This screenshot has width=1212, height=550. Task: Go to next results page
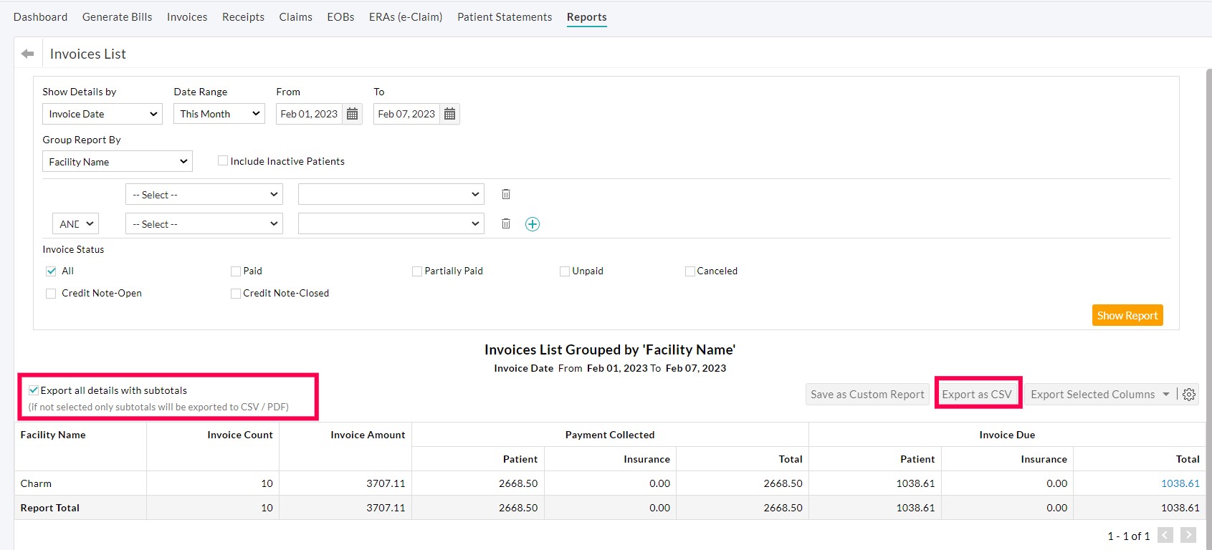[1188, 535]
